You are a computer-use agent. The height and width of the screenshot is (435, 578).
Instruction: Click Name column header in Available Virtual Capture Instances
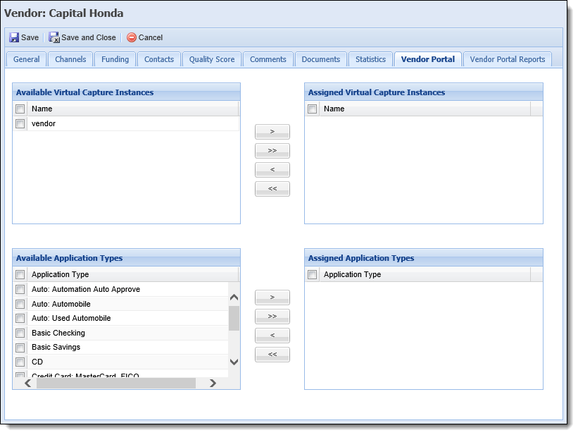pos(132,109)
